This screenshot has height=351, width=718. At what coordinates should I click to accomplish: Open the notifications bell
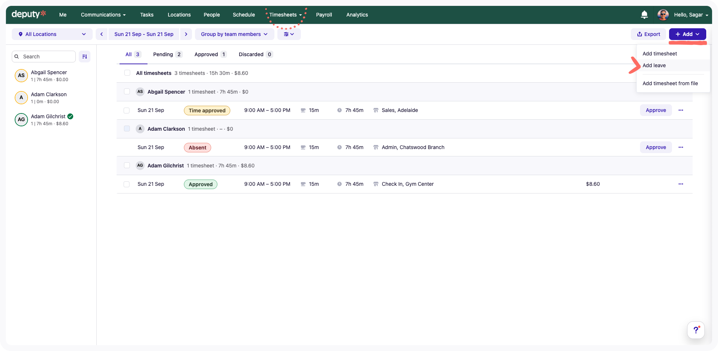pyautogui.click(x=644, y=15)
